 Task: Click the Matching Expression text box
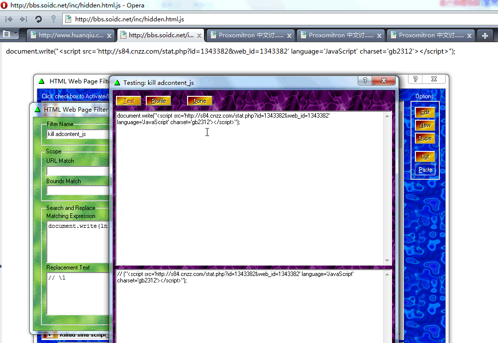tap(78, 242)
